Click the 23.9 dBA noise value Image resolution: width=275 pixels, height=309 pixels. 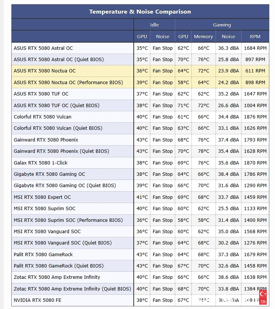tap(228, 71)
